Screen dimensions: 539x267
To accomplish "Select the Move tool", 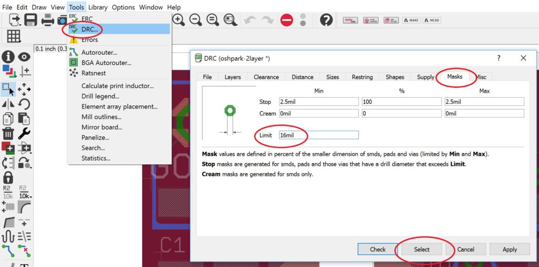I will [x=24, y=89].
